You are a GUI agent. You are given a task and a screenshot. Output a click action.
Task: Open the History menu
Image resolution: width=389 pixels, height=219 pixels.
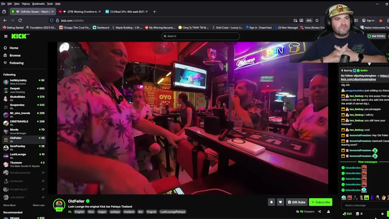(x=26, y=4)
